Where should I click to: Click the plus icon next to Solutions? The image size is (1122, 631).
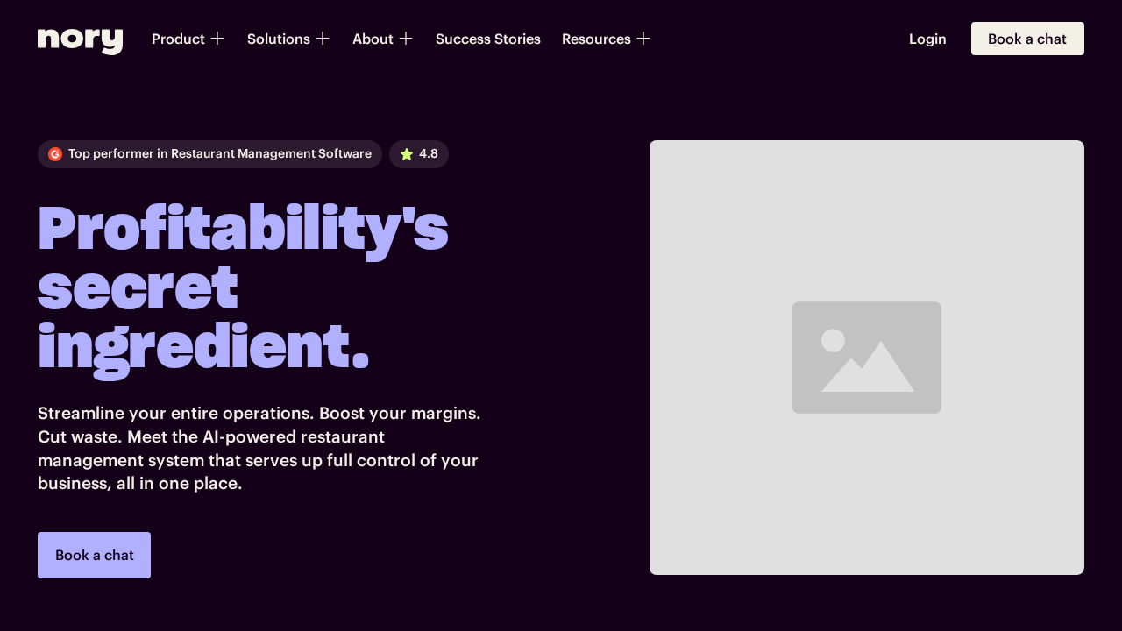click(322, 39)
